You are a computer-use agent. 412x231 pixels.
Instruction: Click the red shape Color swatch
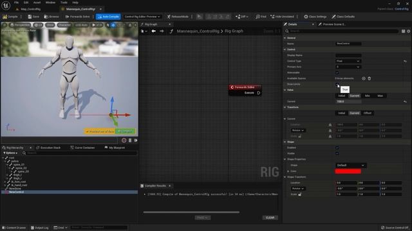pyautogui.click(x=348, y=171)
